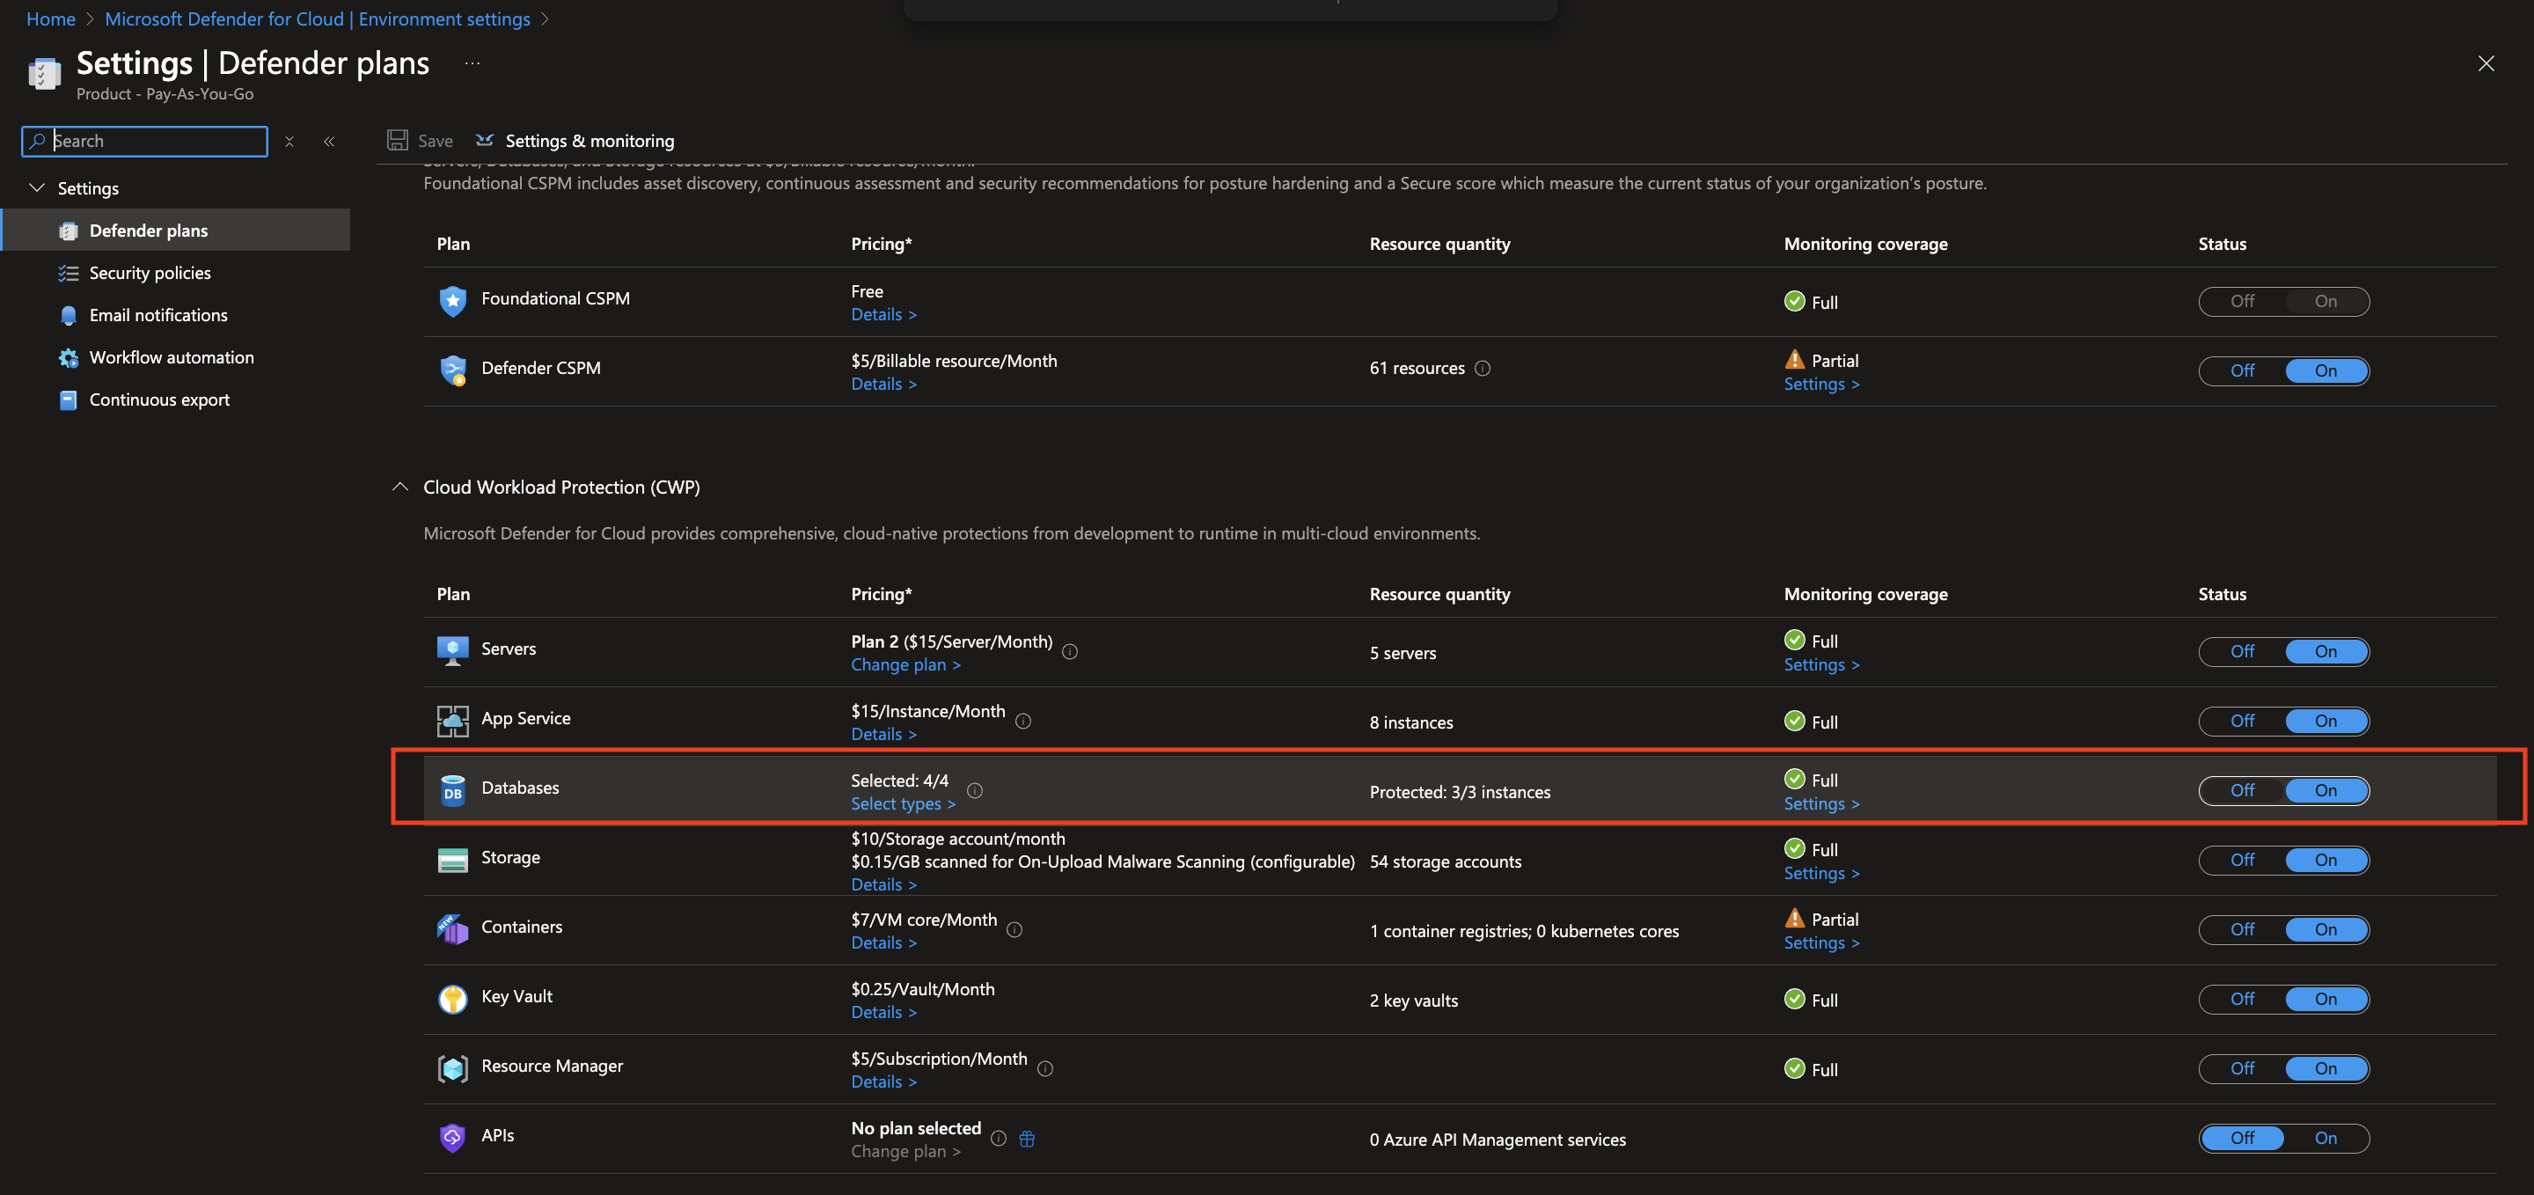
Task: Click into the Search input field
Action: tap(157, 141)
